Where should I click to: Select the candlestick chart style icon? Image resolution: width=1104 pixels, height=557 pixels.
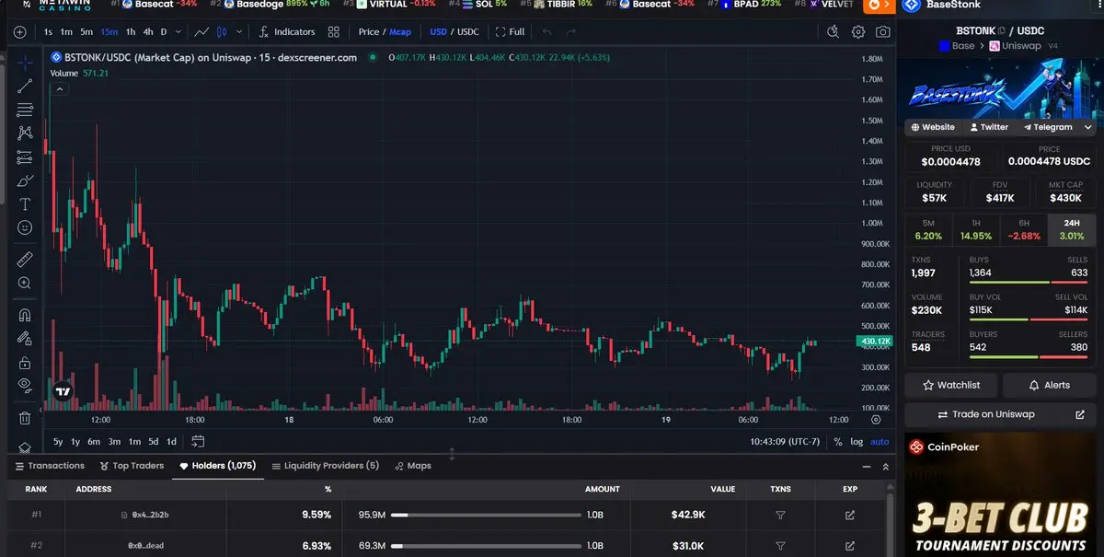(x=222, y=31)
